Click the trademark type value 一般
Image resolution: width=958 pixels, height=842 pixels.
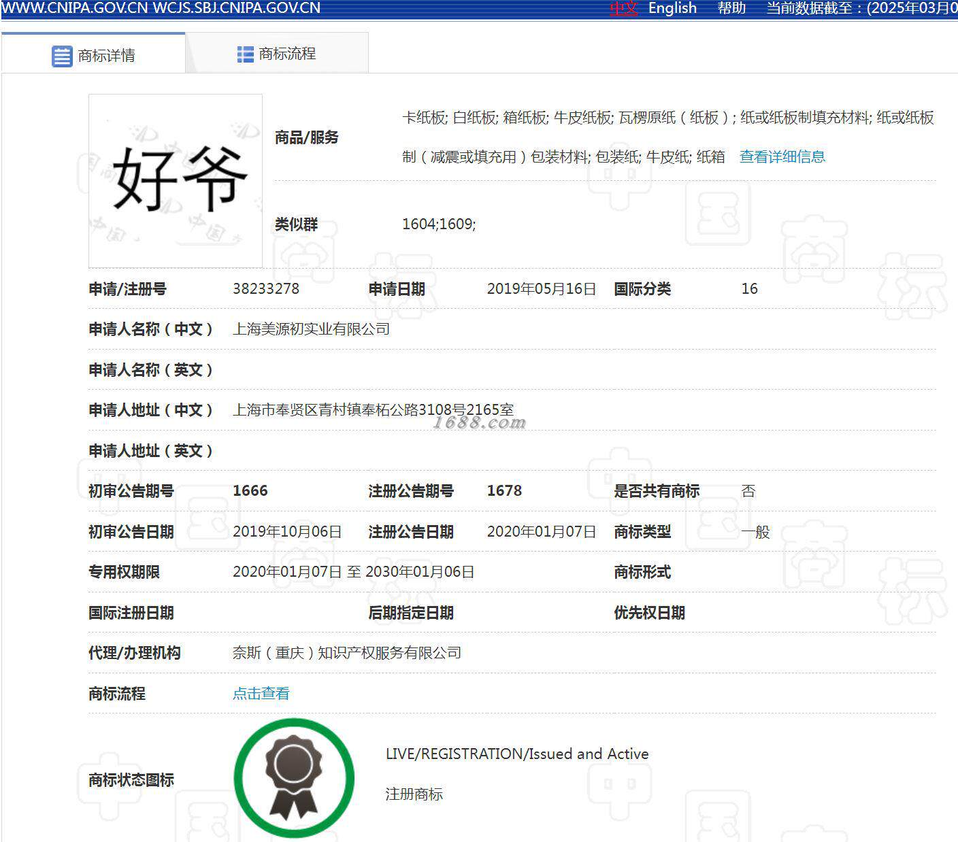click(x=755, y=531)
